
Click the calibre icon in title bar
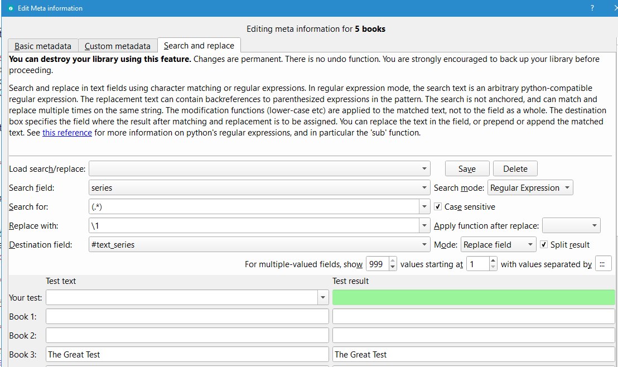tap(10, 8)
